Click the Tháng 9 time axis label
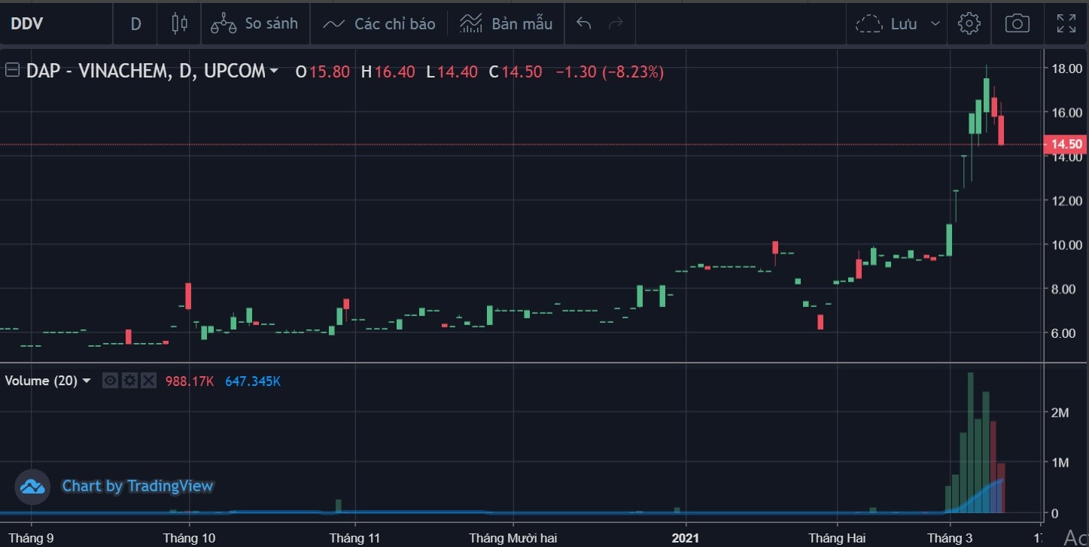Screen dimensions: 1089x547 [31, 538]
